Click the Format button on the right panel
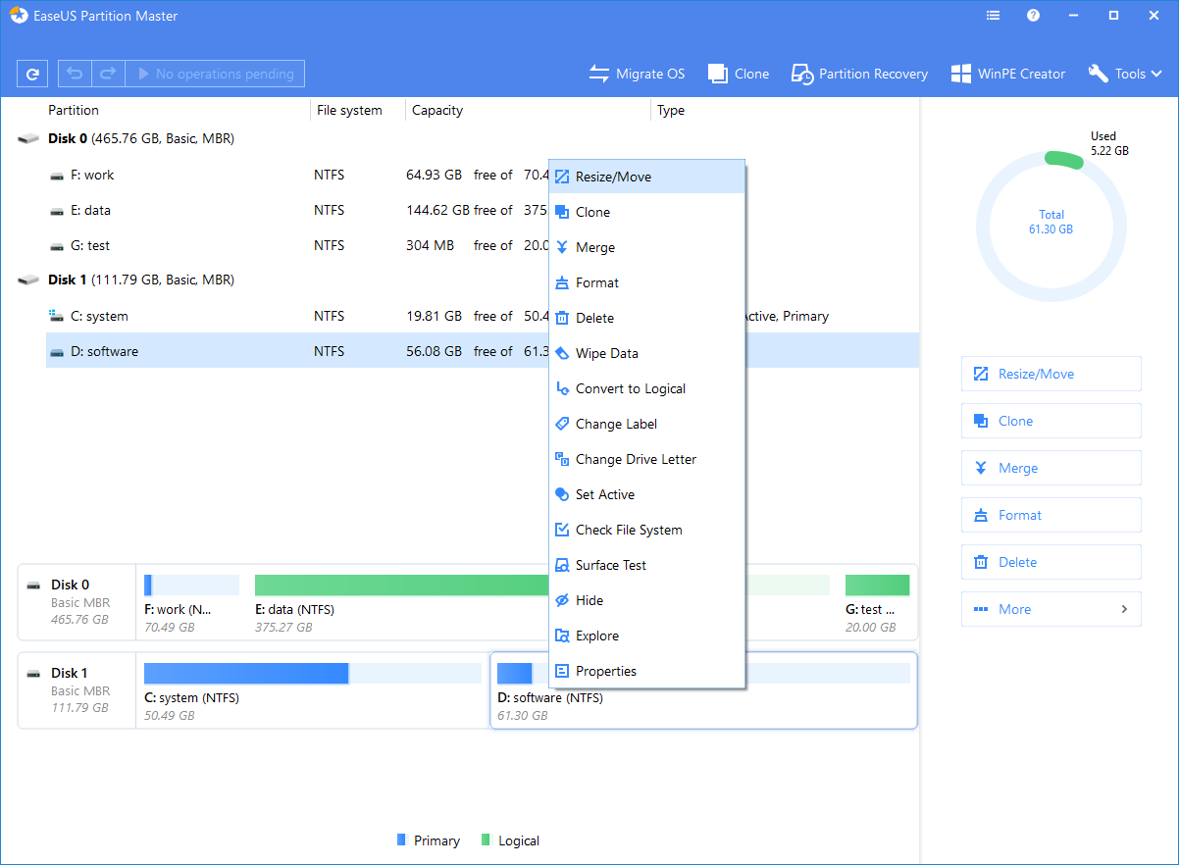This screenshot has width=1179, height=865. (1051, 515)
